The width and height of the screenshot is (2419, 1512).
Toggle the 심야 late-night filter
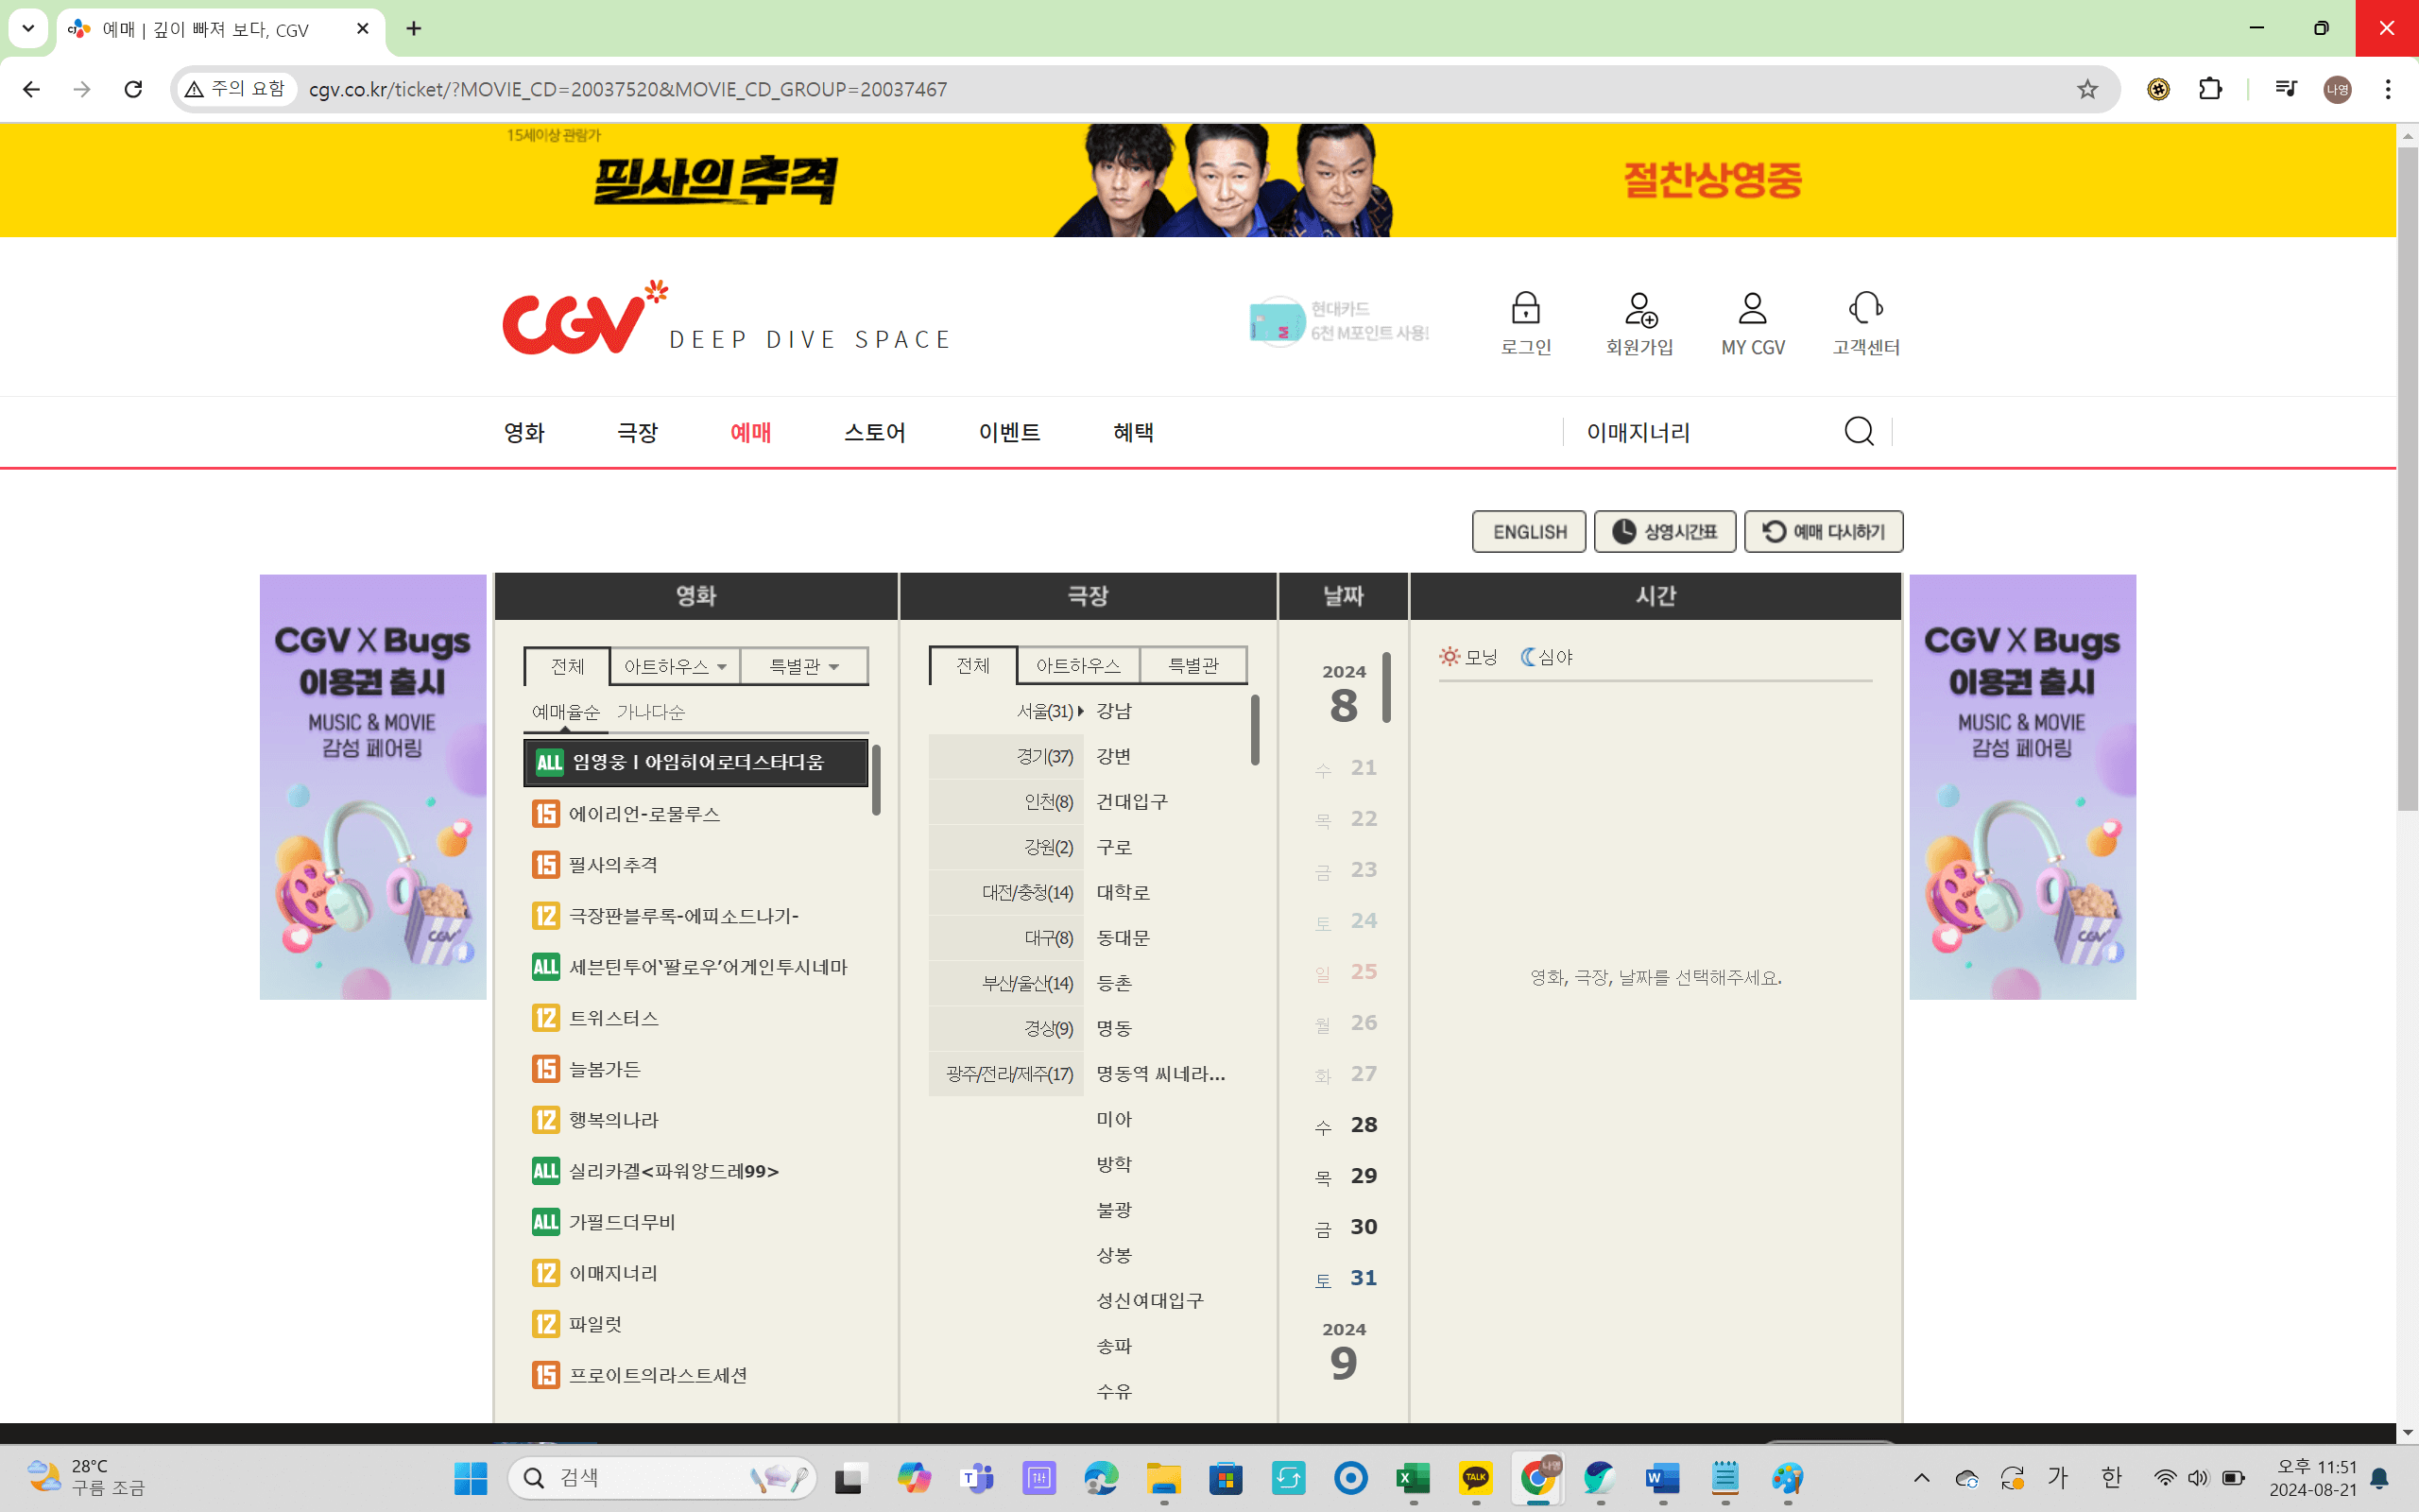1546,657
